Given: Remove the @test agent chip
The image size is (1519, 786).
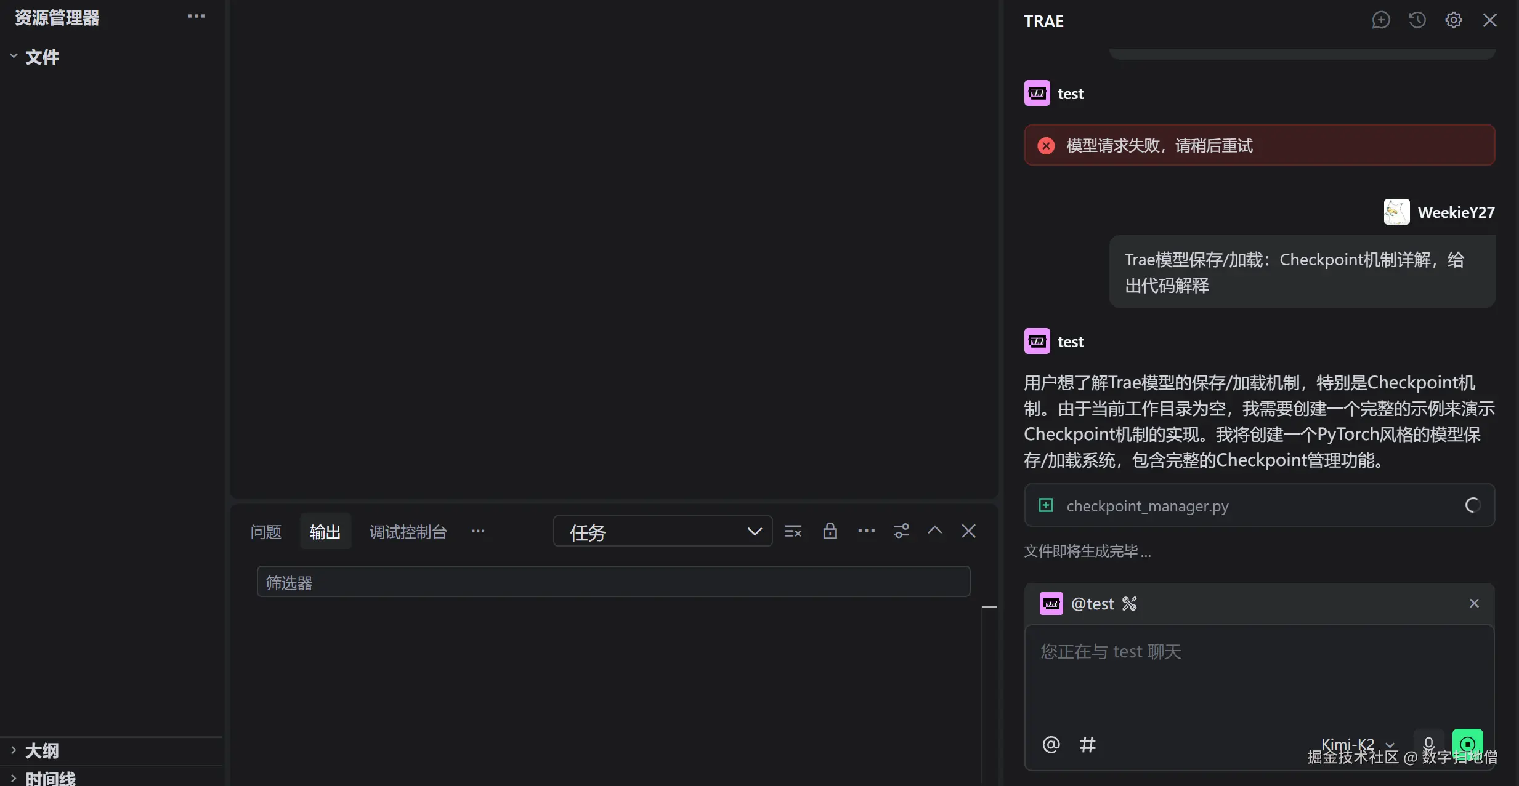Looking at the screenshot, I should coord(1475,603).
